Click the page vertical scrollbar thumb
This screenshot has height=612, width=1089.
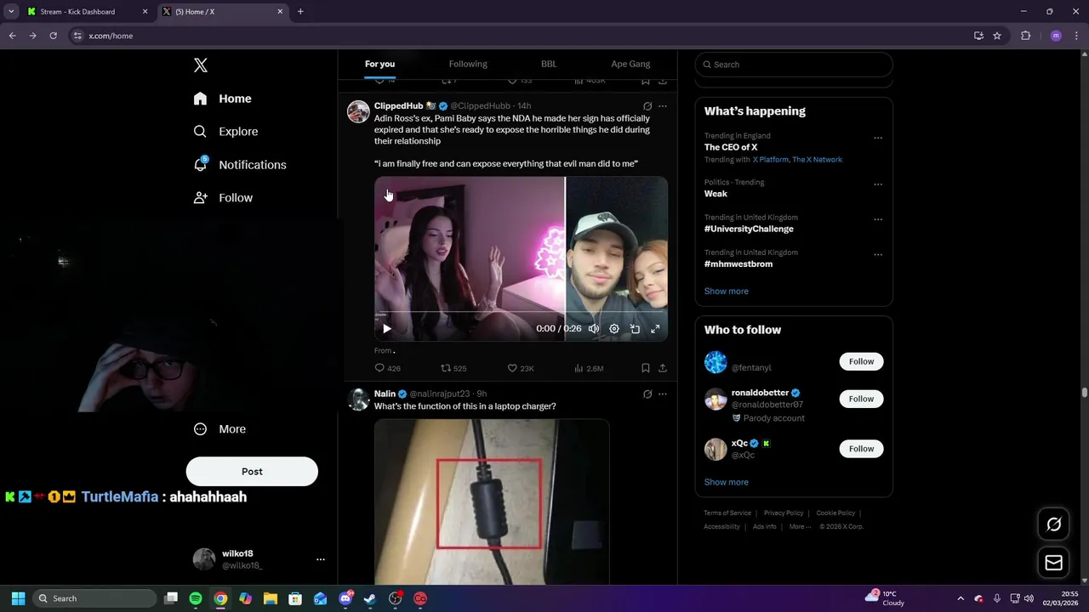click(1085, 392)
